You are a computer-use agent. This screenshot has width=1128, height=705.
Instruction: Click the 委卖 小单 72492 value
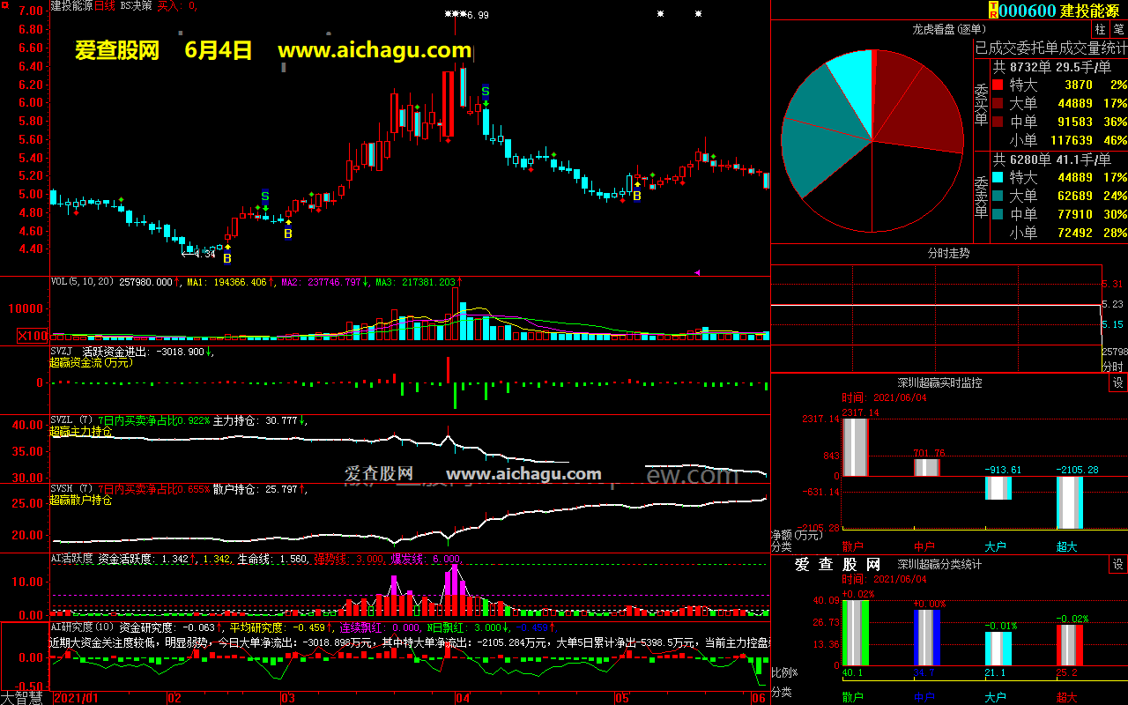1075,234
